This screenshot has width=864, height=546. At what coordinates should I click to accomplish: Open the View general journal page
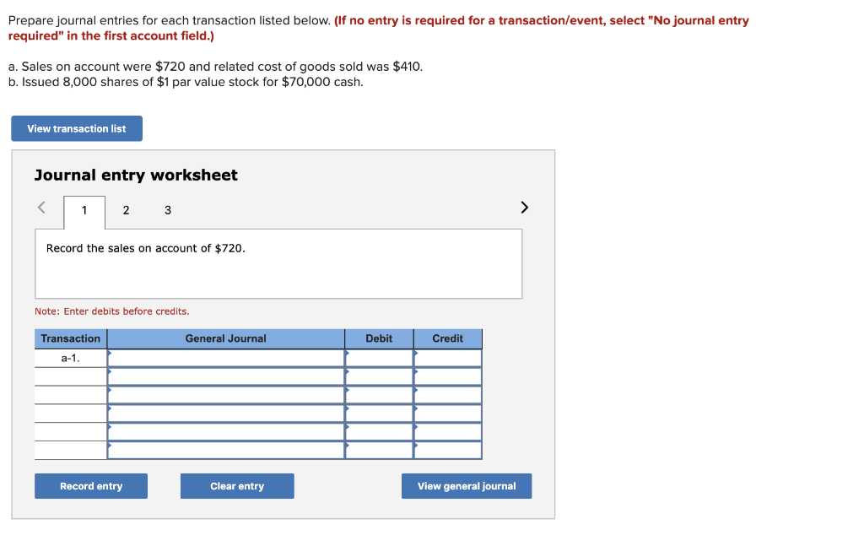point(467,486)
